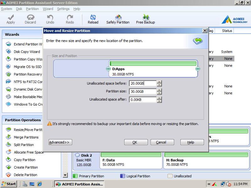Open the Dynamic Disk Converter

[x=24, y=89]
